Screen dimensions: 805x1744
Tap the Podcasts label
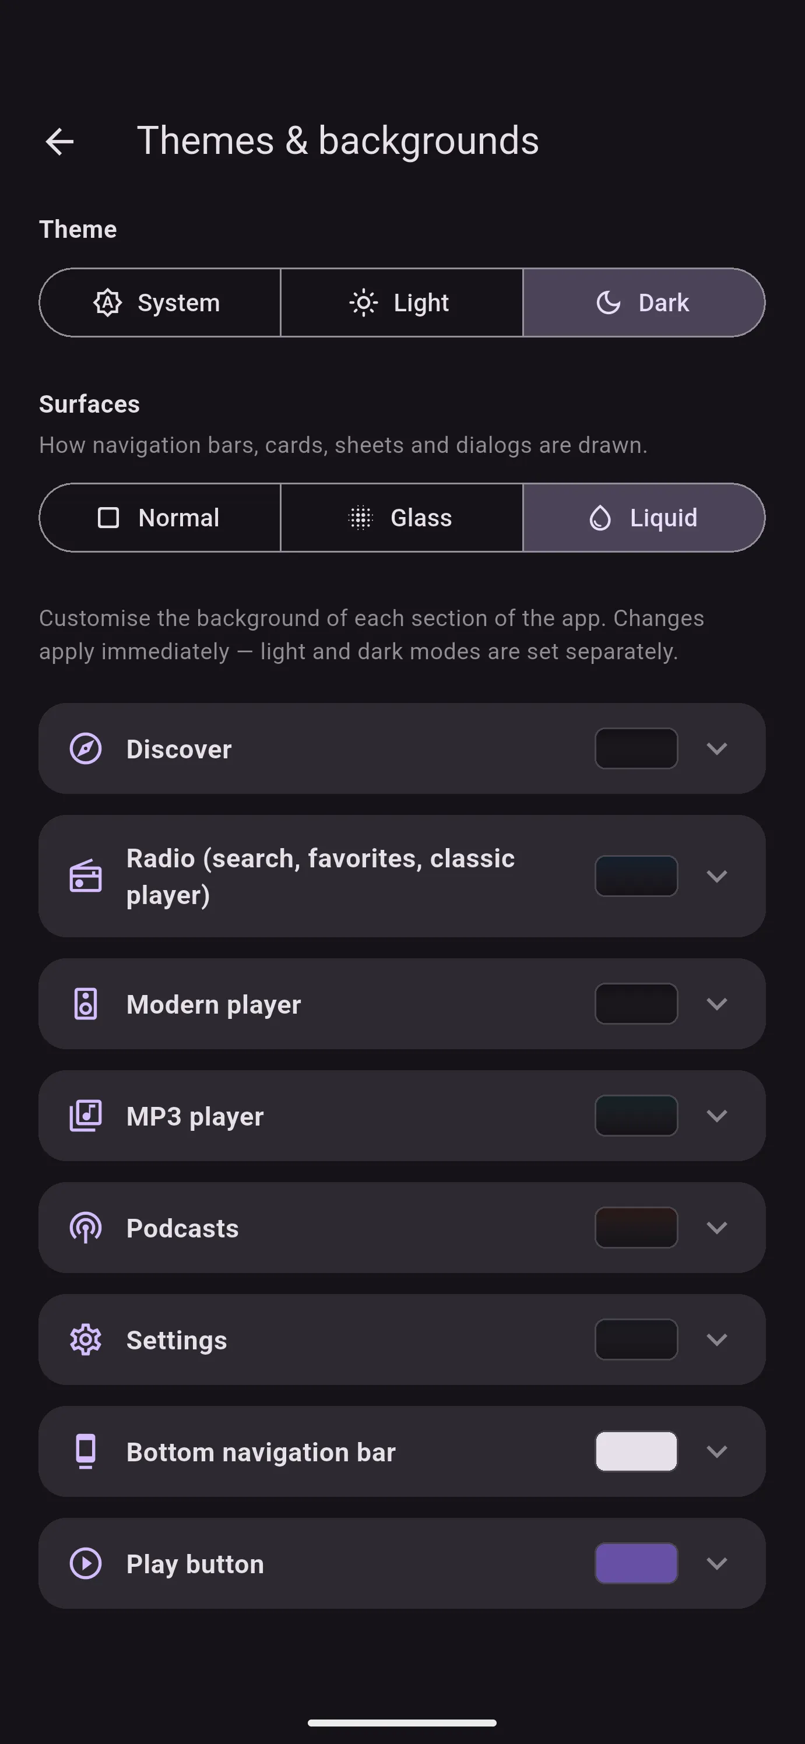(183, 1228)
